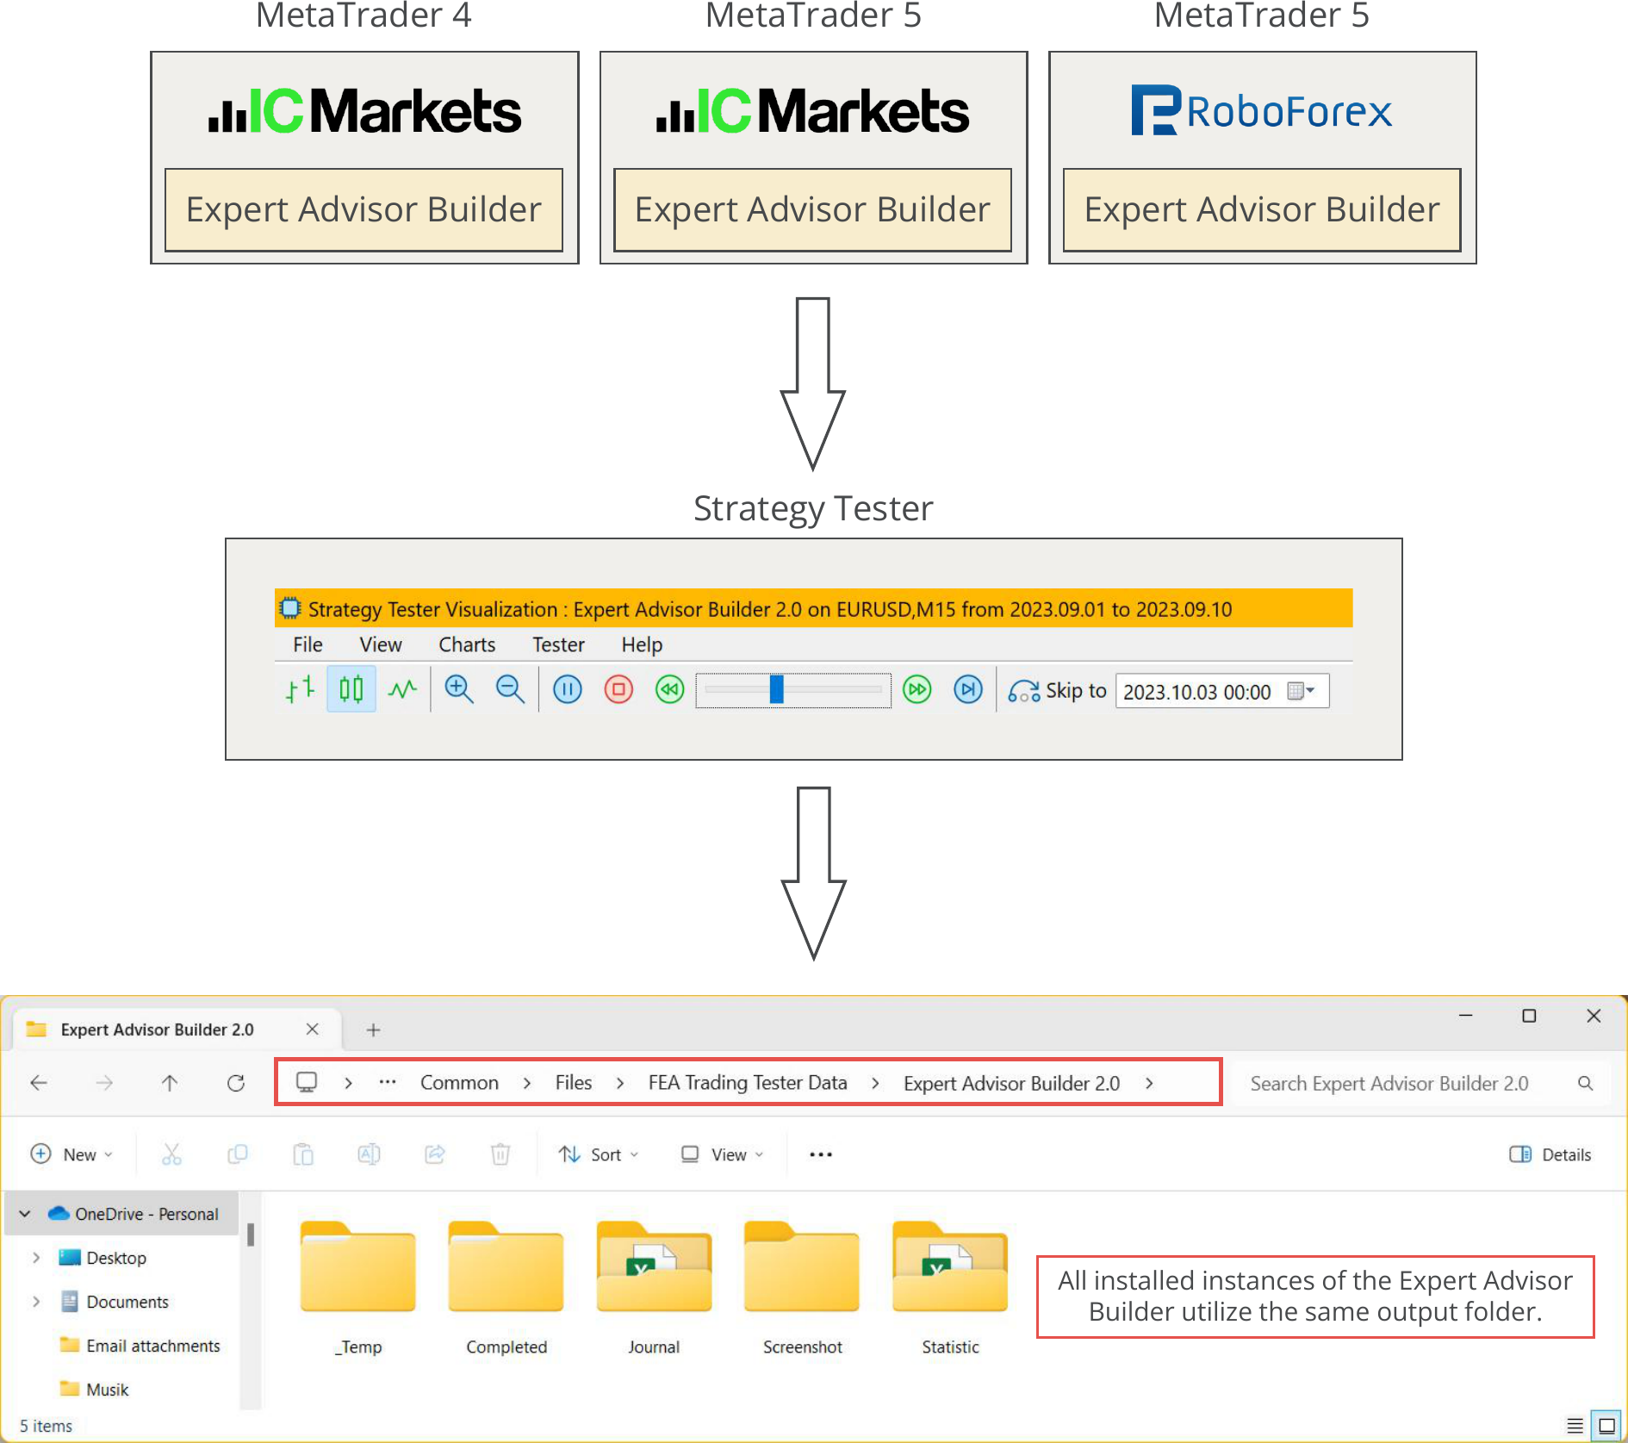Select the _Temp folder

point(358,1287)
